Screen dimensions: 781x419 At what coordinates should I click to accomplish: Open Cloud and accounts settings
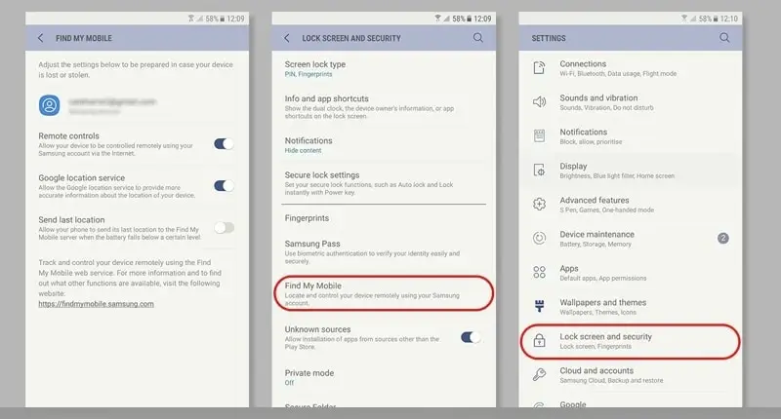click(630, 375)
